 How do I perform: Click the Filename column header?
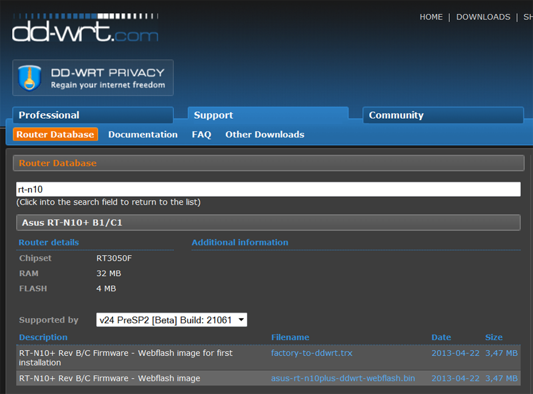290,337
